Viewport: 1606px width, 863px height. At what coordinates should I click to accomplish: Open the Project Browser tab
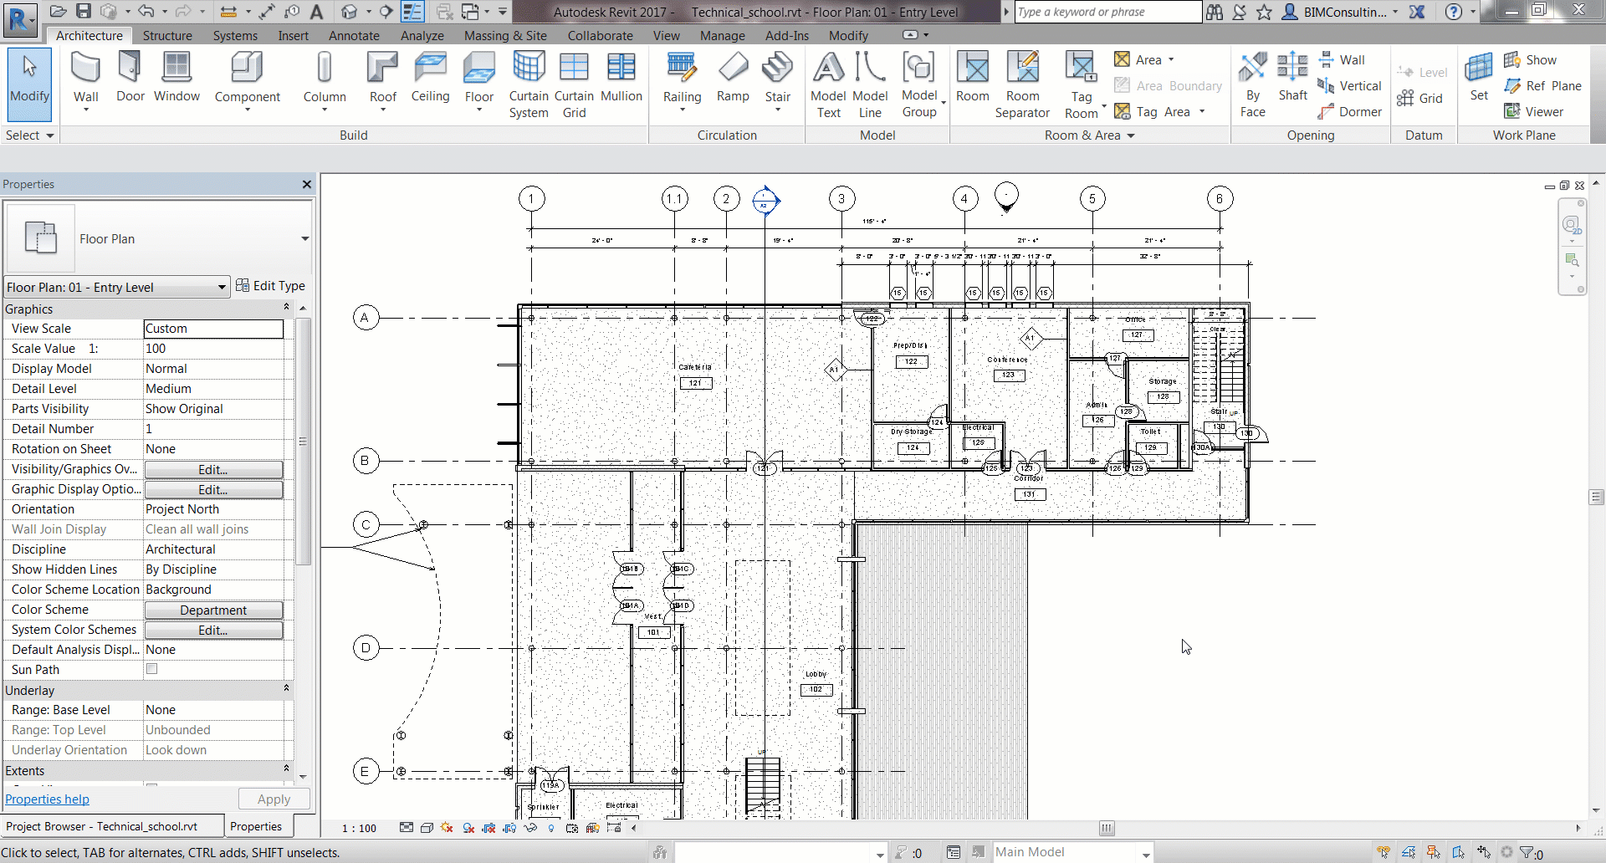pos(111,826)
